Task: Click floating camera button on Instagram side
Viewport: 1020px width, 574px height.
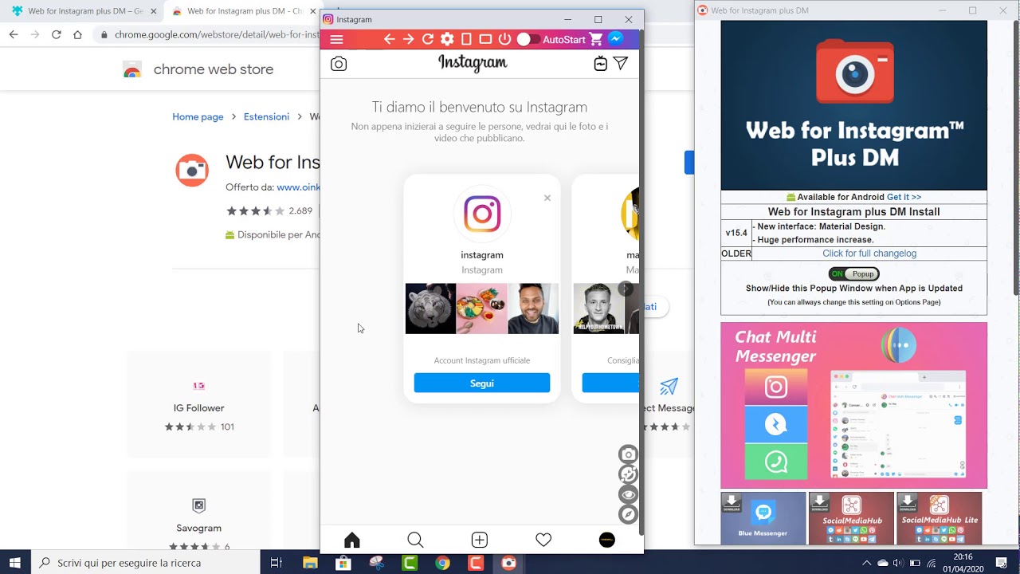Action: pyautogui.click(x=629, y=454)
